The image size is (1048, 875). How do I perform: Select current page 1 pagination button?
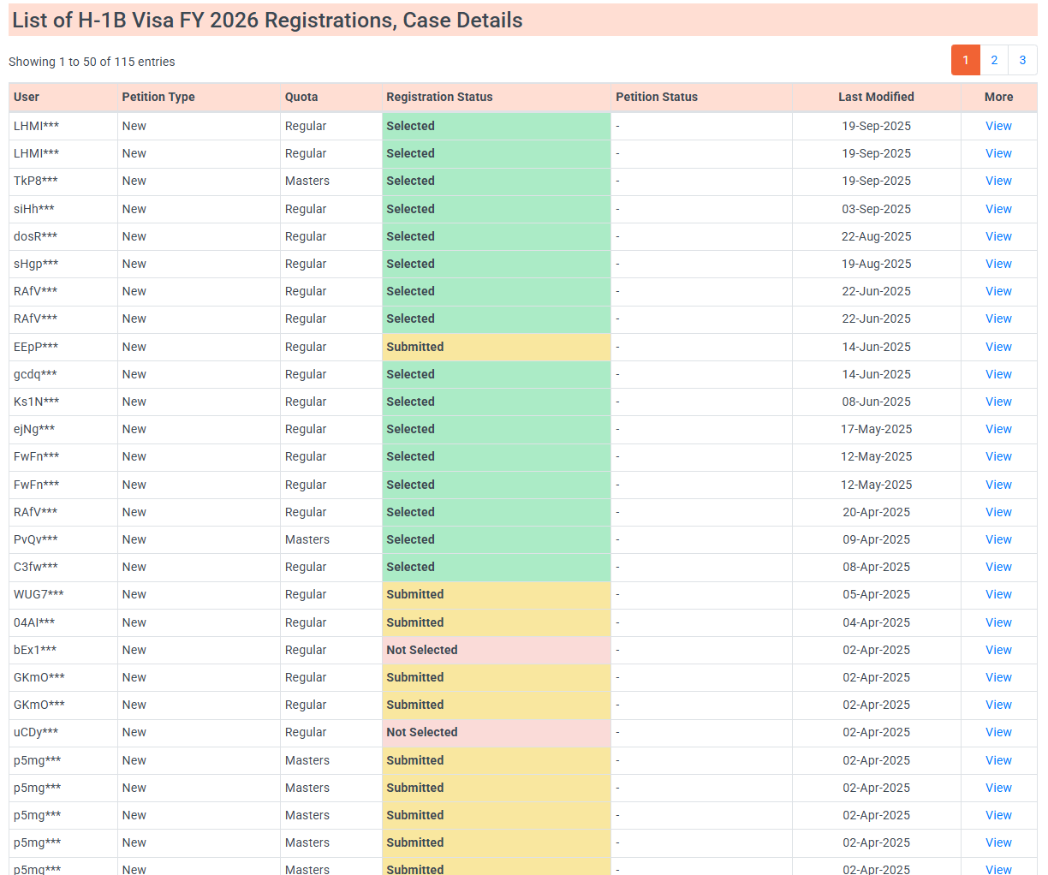966,60
